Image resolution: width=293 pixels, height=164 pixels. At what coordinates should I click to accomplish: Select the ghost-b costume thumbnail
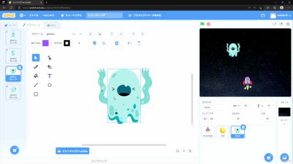point(13,56)
